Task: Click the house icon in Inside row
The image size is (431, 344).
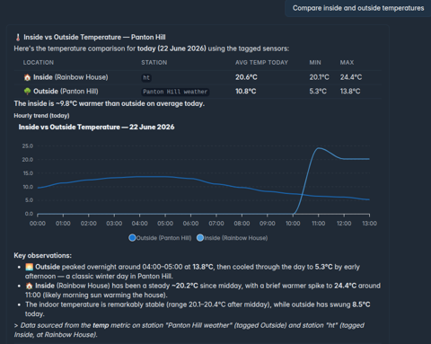Action: point(27,77)
